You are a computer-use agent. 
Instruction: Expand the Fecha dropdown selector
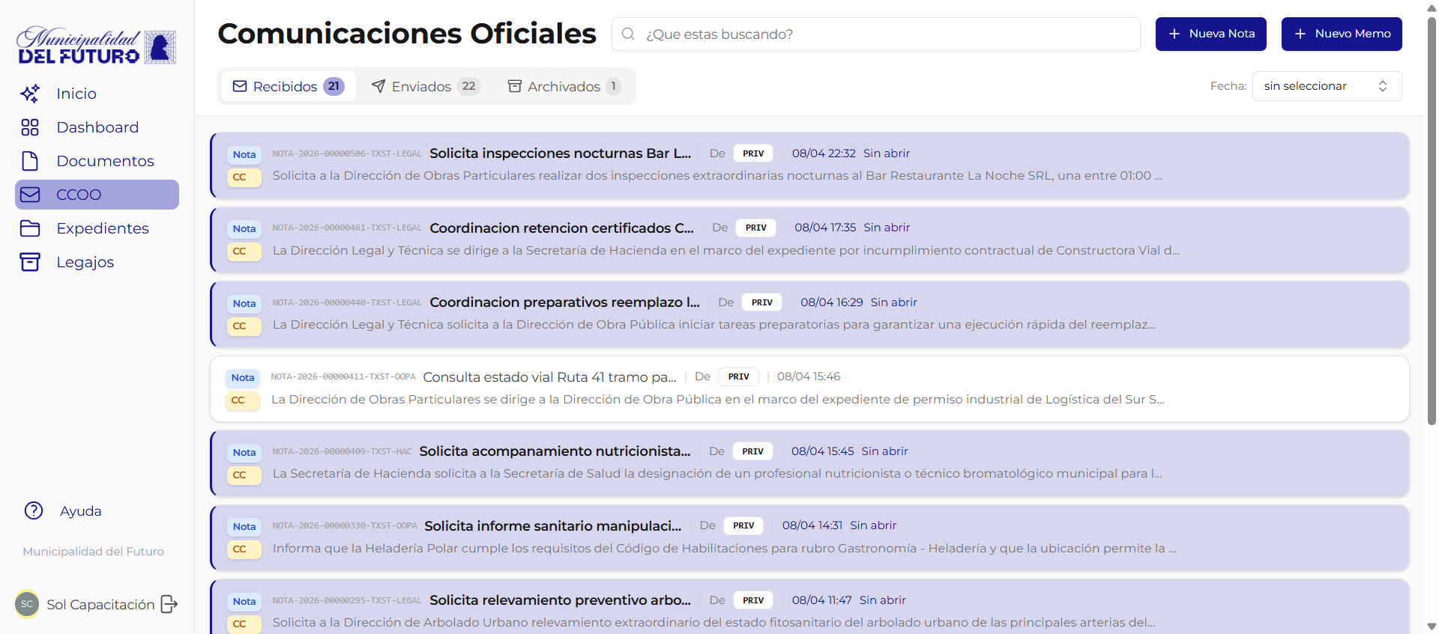click(x=1326, y=86)
